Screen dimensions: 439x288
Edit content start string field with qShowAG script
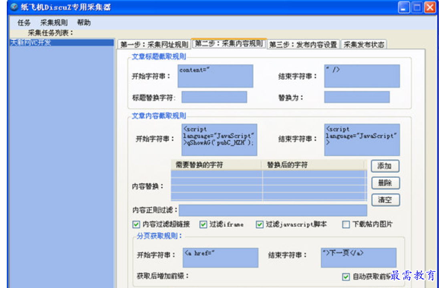tap(219, 140)
